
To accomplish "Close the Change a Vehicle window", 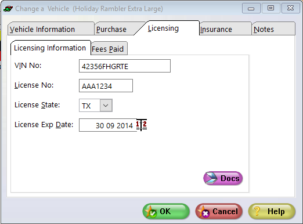I will tap(291, 8).
